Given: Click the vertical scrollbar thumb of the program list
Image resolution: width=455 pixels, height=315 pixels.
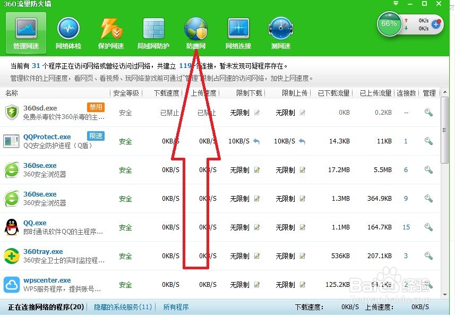Looking at the screenshot, I should coord(444,130).
